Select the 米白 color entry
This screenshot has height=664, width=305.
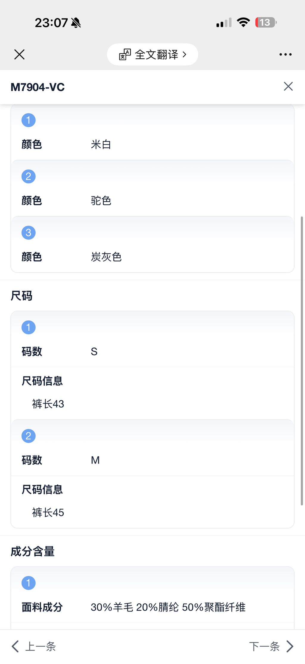coord(101,144)
